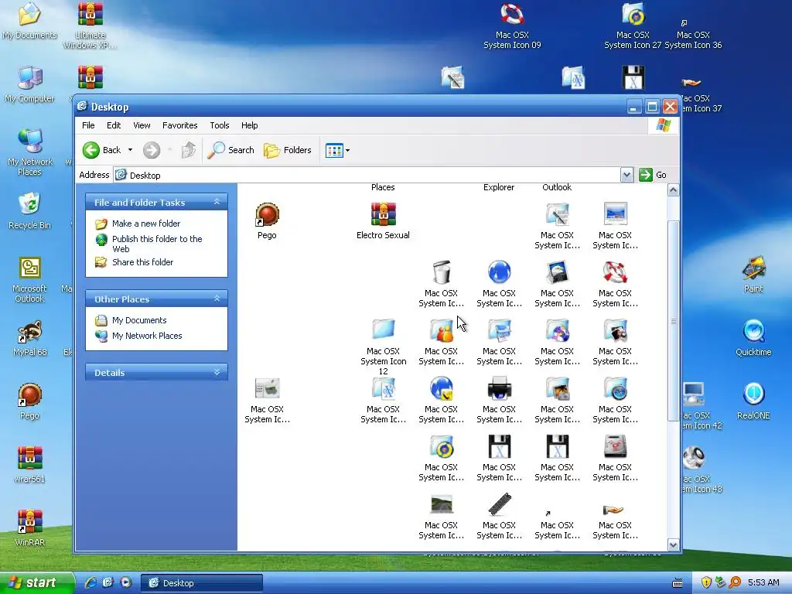Viewport: 792px width, 594px height.
Task: Toggle the Folders pane button
Action: 288,150
